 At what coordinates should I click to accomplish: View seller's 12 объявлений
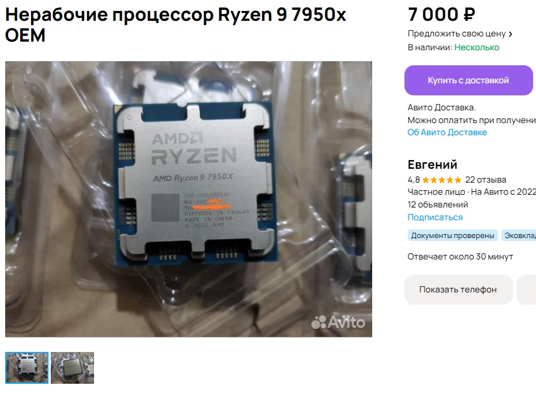437,205
